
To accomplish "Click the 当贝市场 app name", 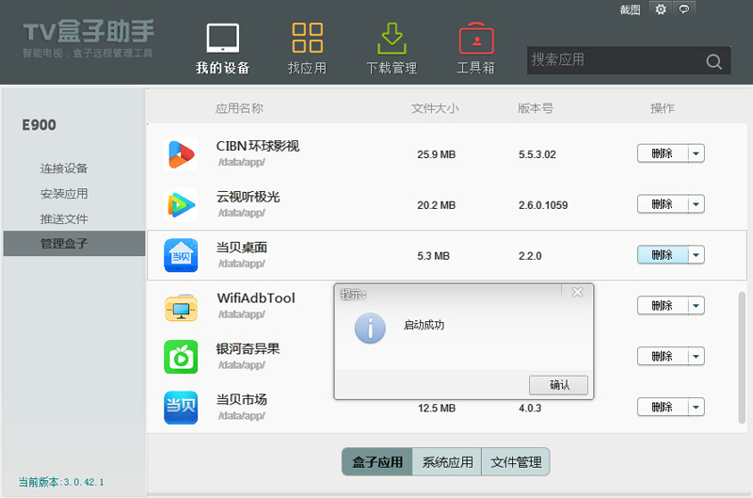I will [242, 399].
